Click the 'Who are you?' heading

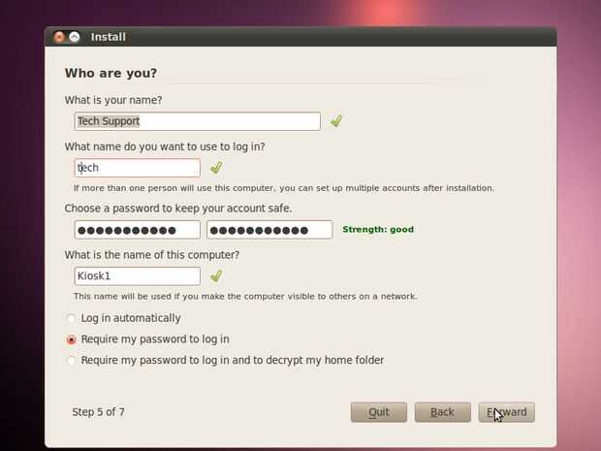click(111, 73)
